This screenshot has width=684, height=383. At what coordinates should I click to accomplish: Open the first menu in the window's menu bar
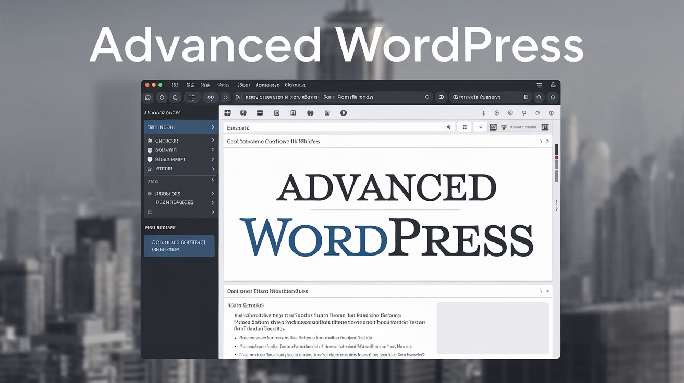pos(174,85)
